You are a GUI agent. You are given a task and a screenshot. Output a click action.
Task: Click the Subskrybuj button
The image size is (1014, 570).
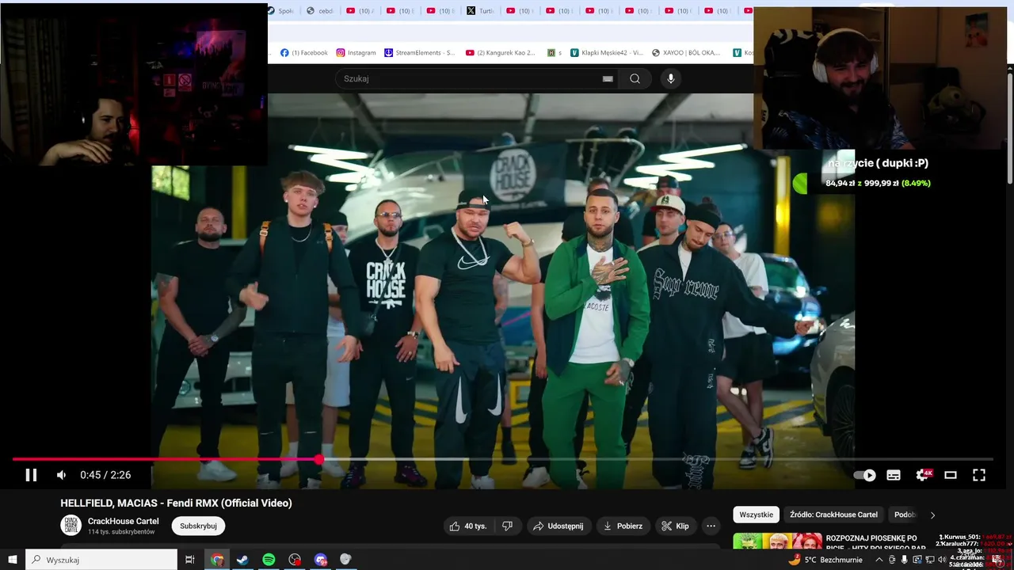pyautogui.click(x=198, y=526)
